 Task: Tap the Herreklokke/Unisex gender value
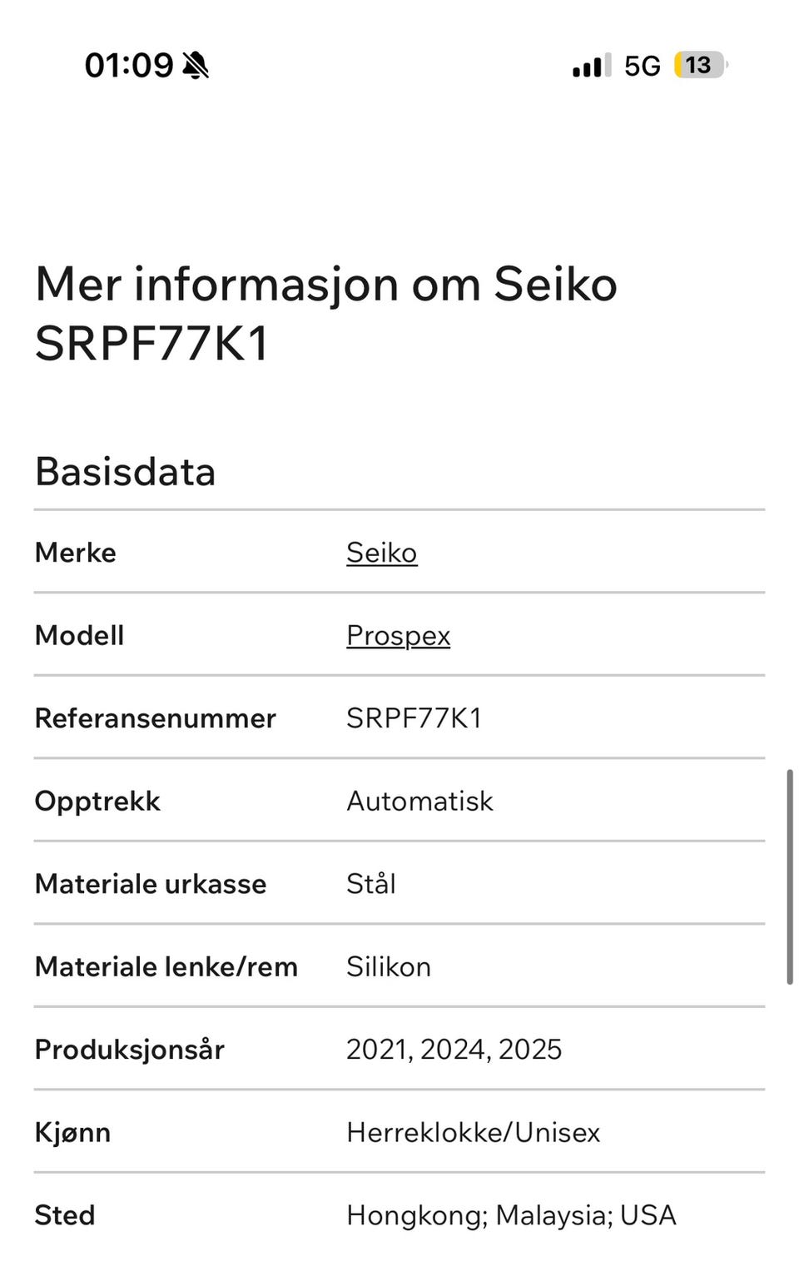tap(474, 1133)
